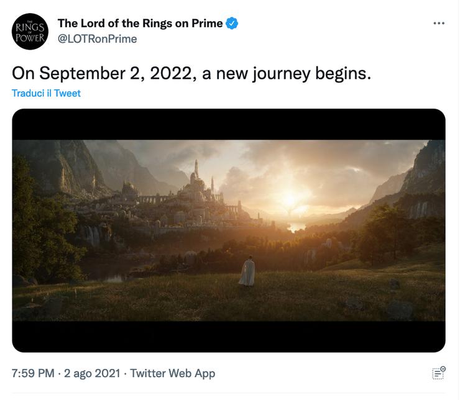Open the tweet's three-dot more menu
460x400 pixels.
pyautogui.click(x=439, y=23)
